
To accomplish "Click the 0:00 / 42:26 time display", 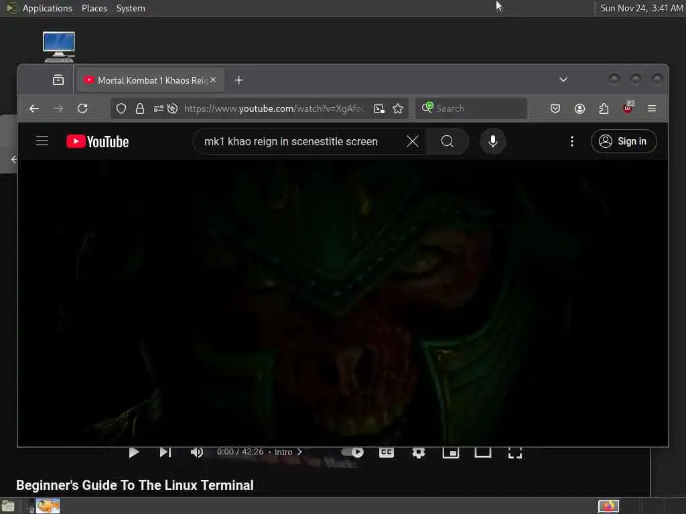I will (x=241, y=452).
